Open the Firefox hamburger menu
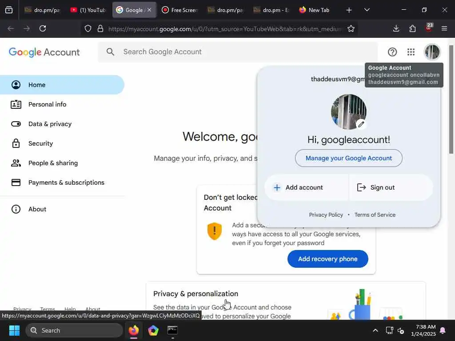This screenshot has width=455, height=341. click(x=444, y=28)
